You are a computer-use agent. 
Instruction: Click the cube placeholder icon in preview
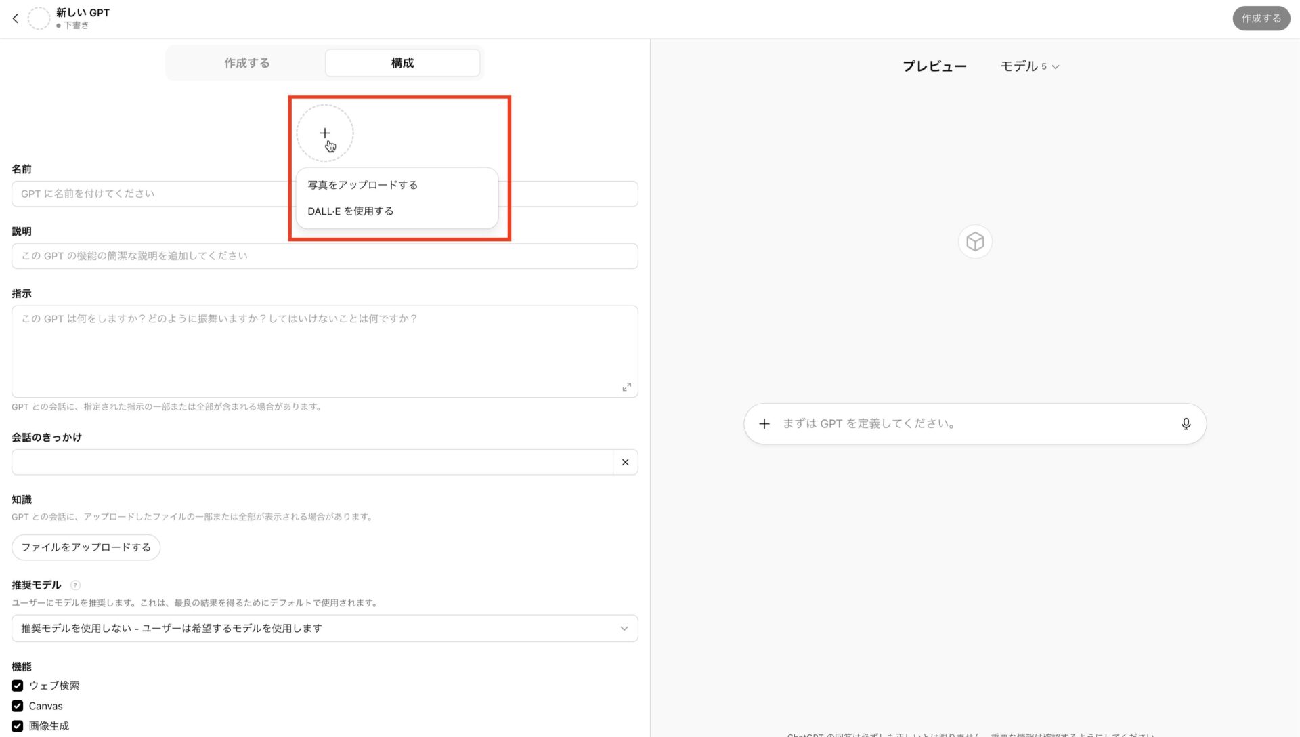[974, 241]
